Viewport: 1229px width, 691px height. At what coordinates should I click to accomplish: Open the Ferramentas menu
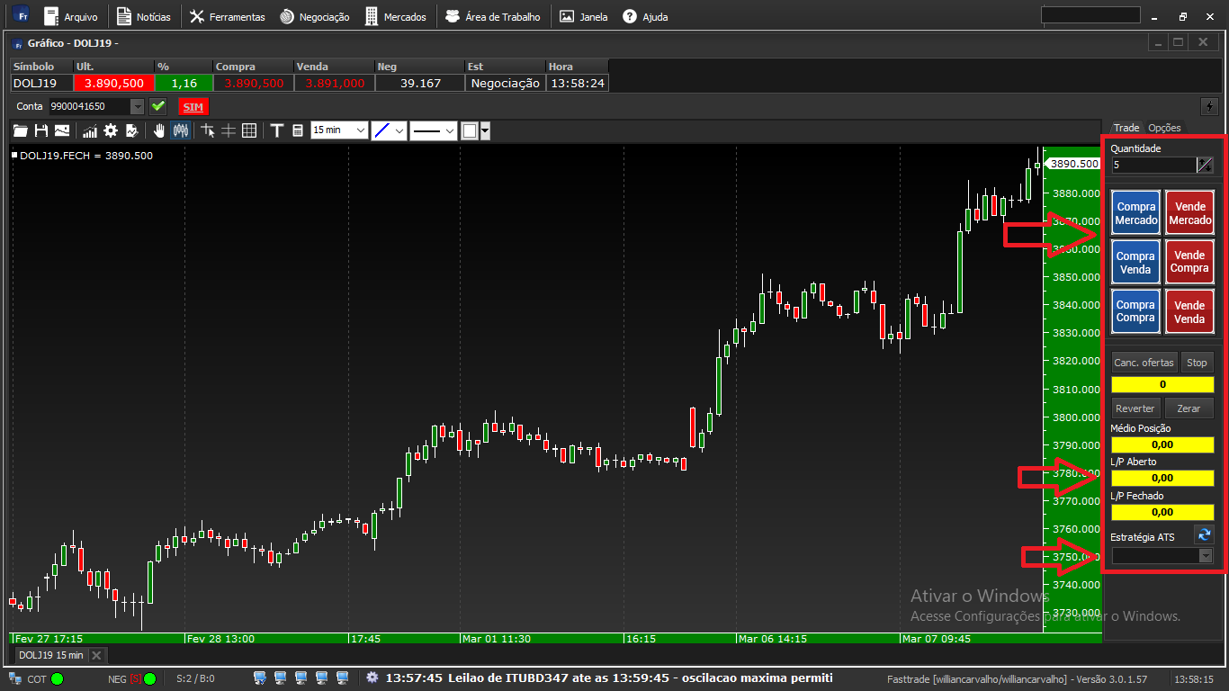pos(227,16)
